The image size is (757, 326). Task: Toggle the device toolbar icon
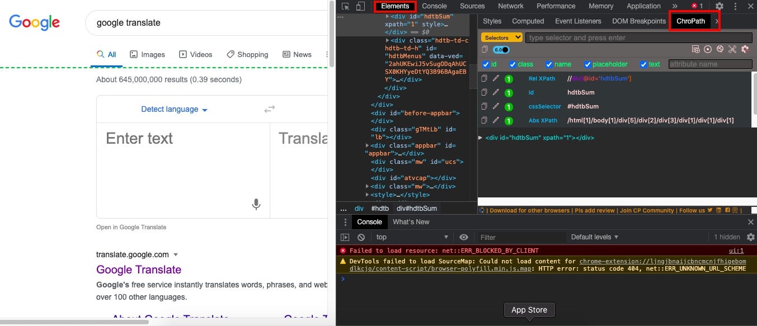[x=360, y=6]
